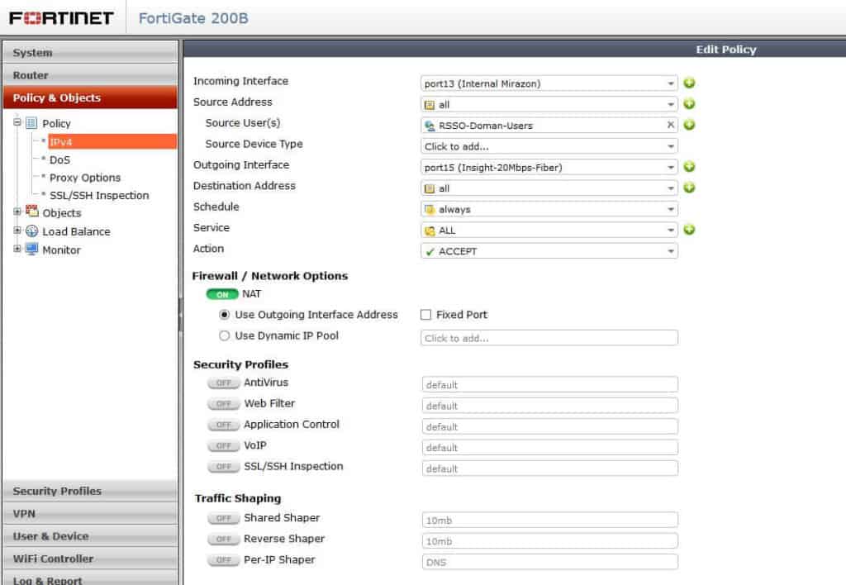
Task: Click the Fortinet logo
Action: 59,17
